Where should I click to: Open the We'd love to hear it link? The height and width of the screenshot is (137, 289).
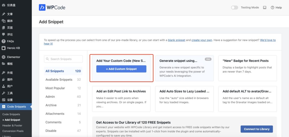pos(268,40)
